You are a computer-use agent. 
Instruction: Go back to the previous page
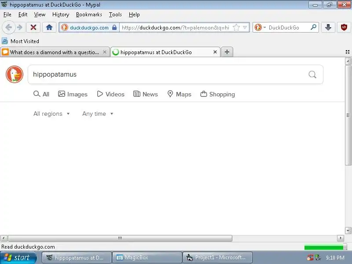(x=8, y=27)
